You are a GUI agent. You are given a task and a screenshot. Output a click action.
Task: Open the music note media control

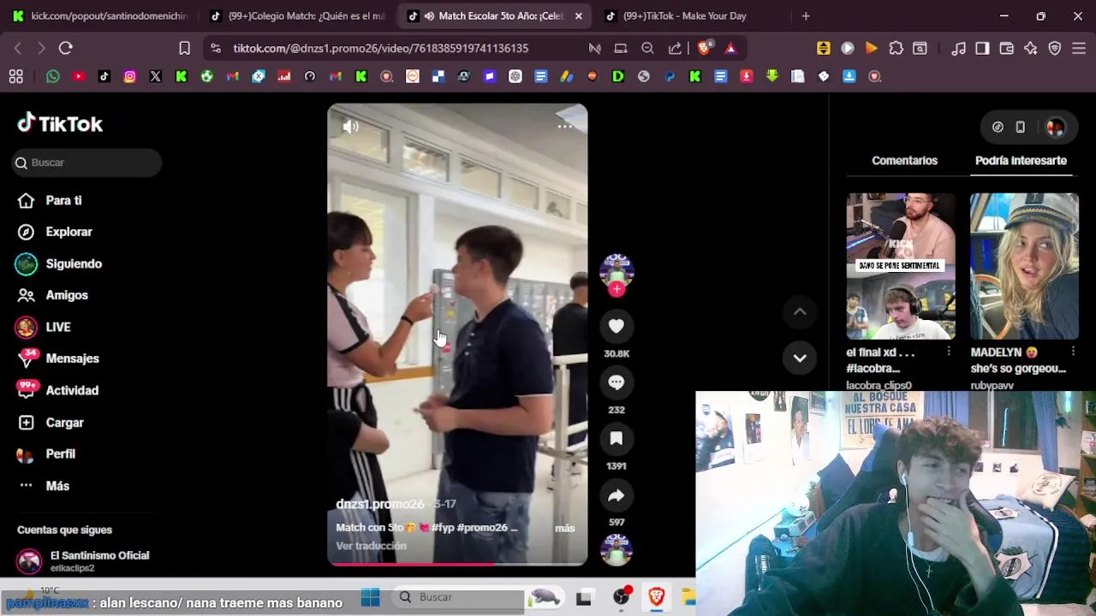pos(958,48)
